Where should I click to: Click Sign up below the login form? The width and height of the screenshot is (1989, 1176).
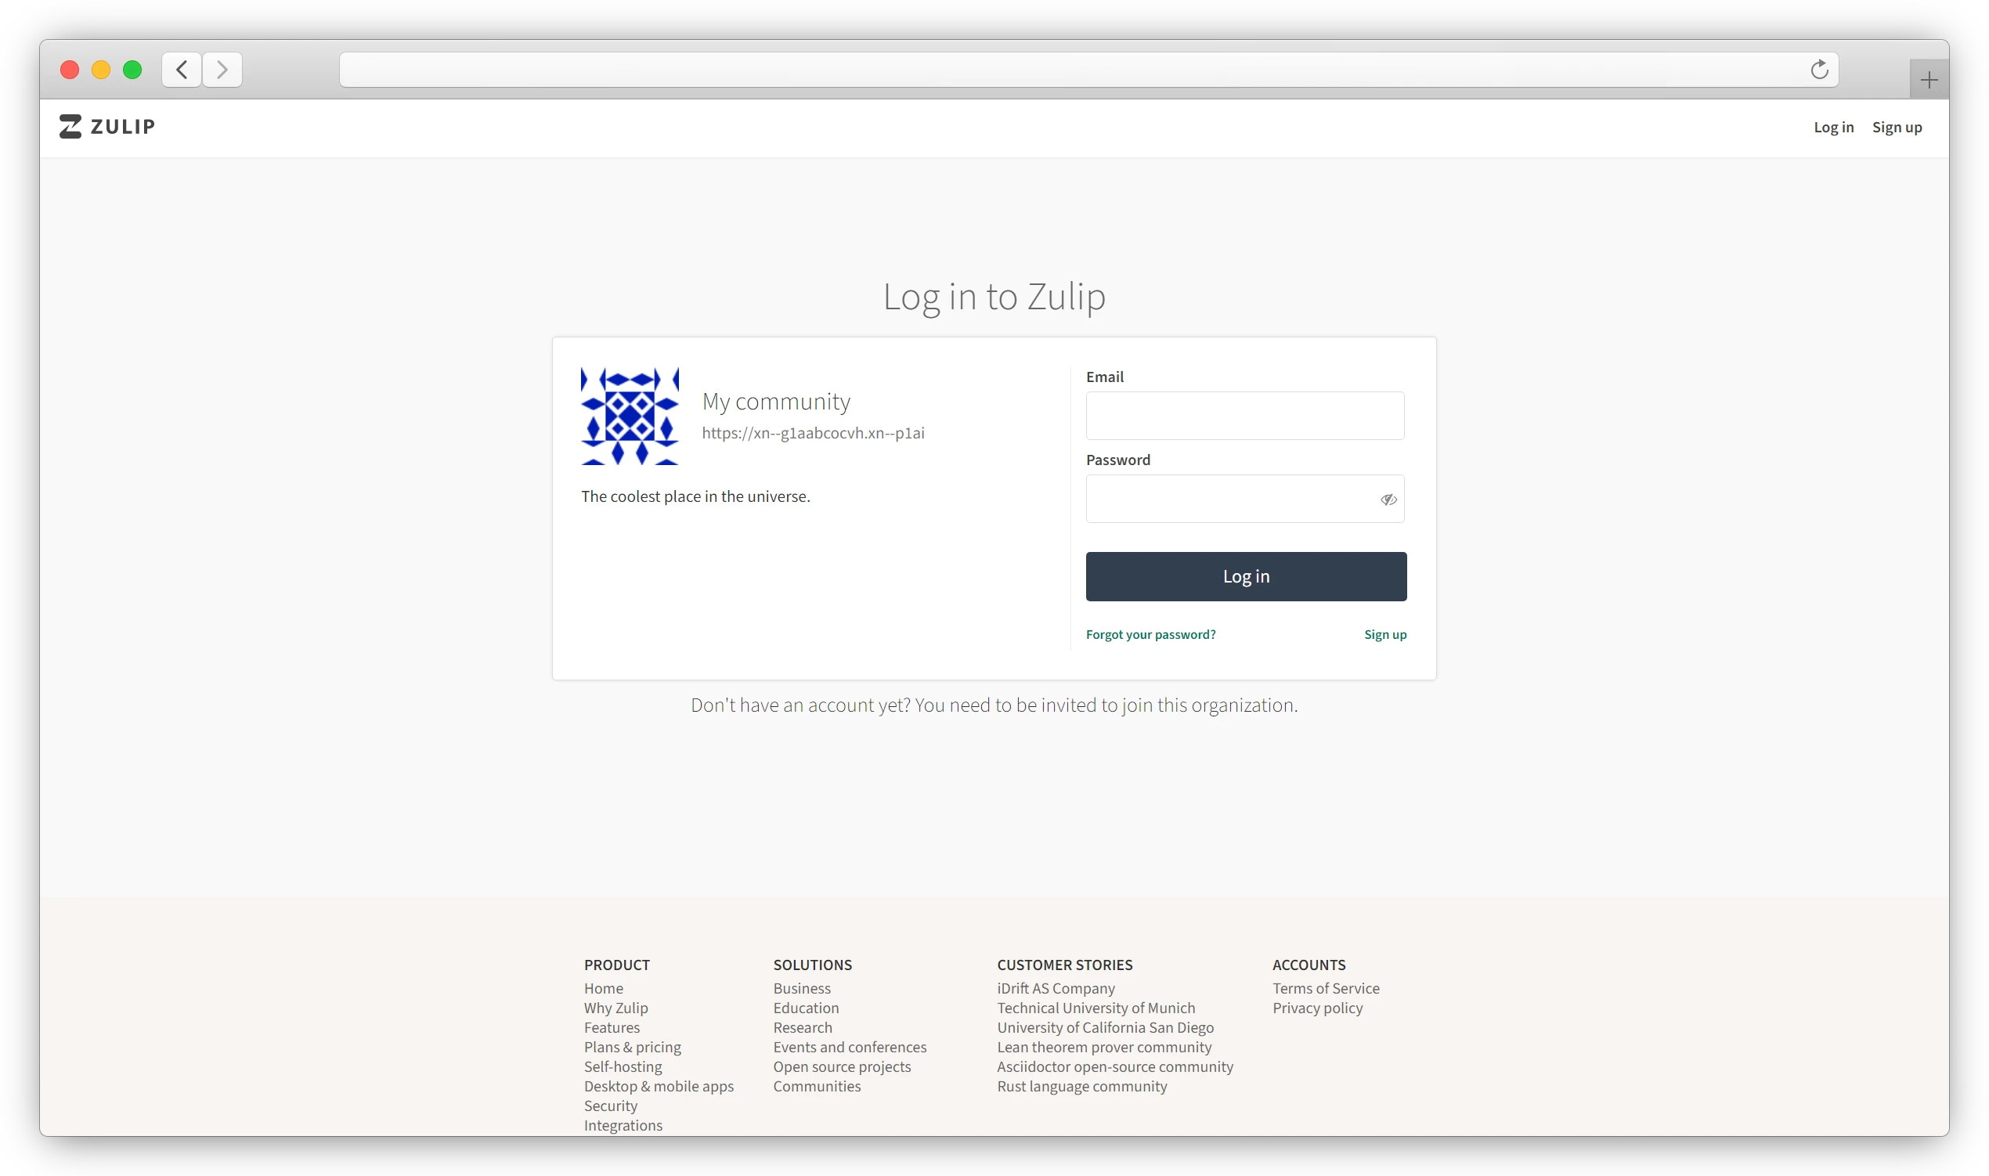click(1384, 634)
